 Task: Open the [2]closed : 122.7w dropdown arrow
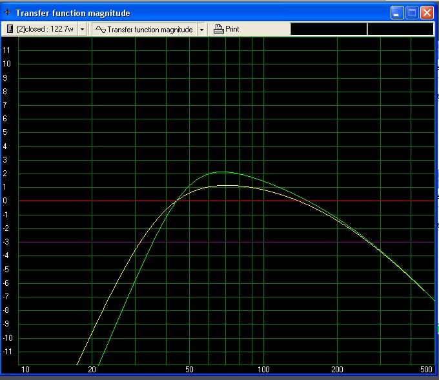coord(82,29)
